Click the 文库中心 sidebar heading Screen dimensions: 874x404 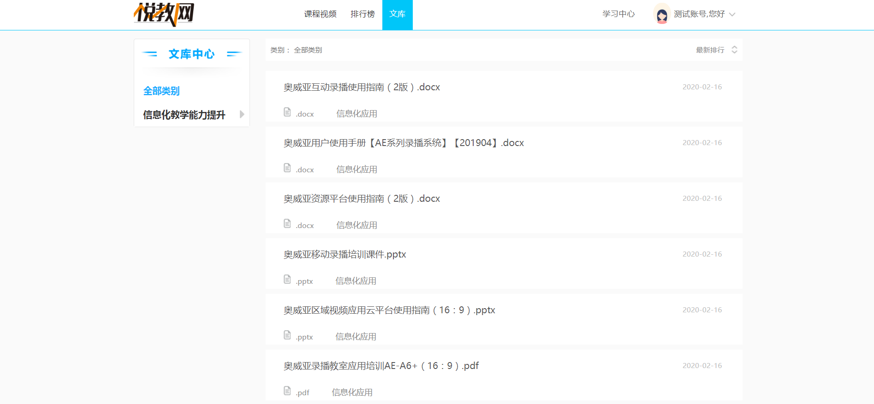pyautogui.click(x=191, y=54)
